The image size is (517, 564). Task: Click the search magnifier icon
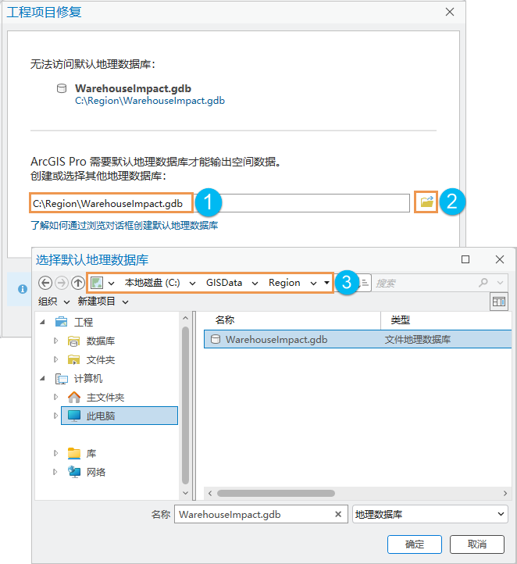pos(483,283)
